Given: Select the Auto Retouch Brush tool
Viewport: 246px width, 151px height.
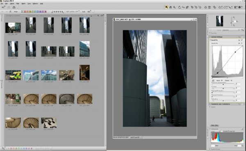Looking at the screenshot, I should tap(214, 7).
